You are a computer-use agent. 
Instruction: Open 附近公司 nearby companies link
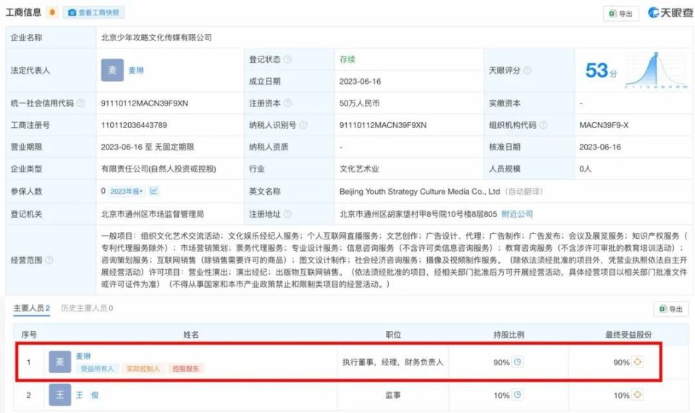[x=517, y=214]
